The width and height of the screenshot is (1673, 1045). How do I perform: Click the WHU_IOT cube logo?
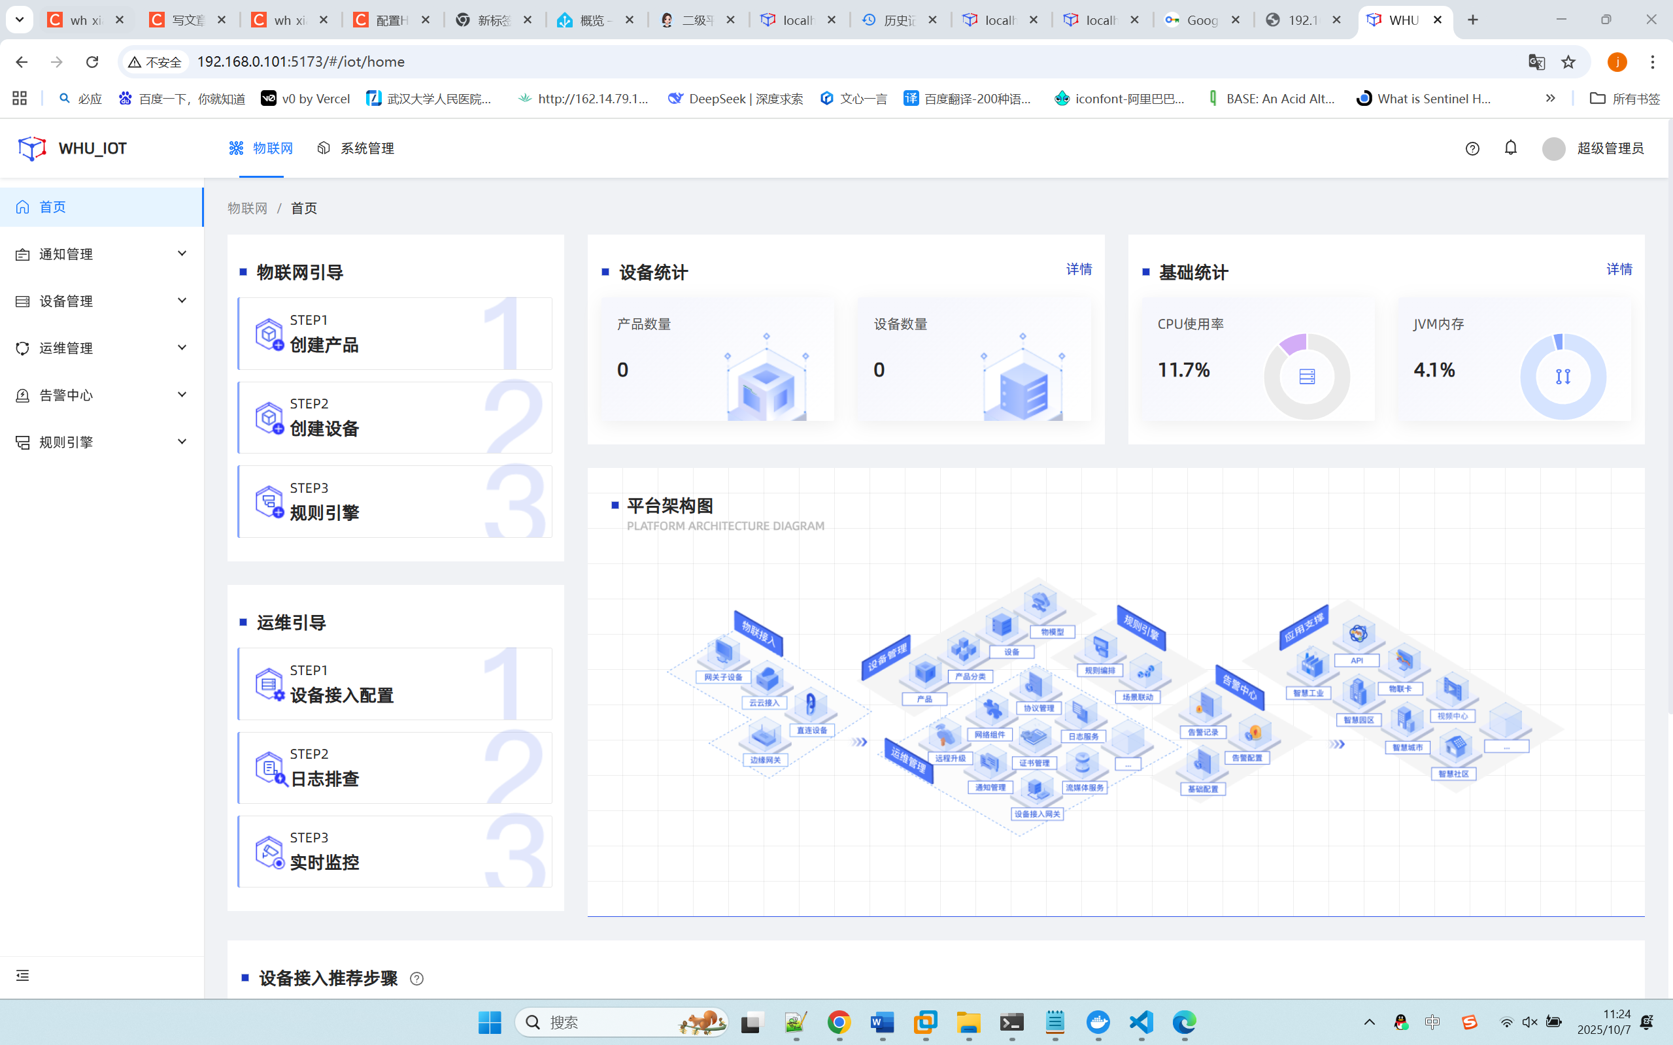pyautogui.click(x=32, y=148)
